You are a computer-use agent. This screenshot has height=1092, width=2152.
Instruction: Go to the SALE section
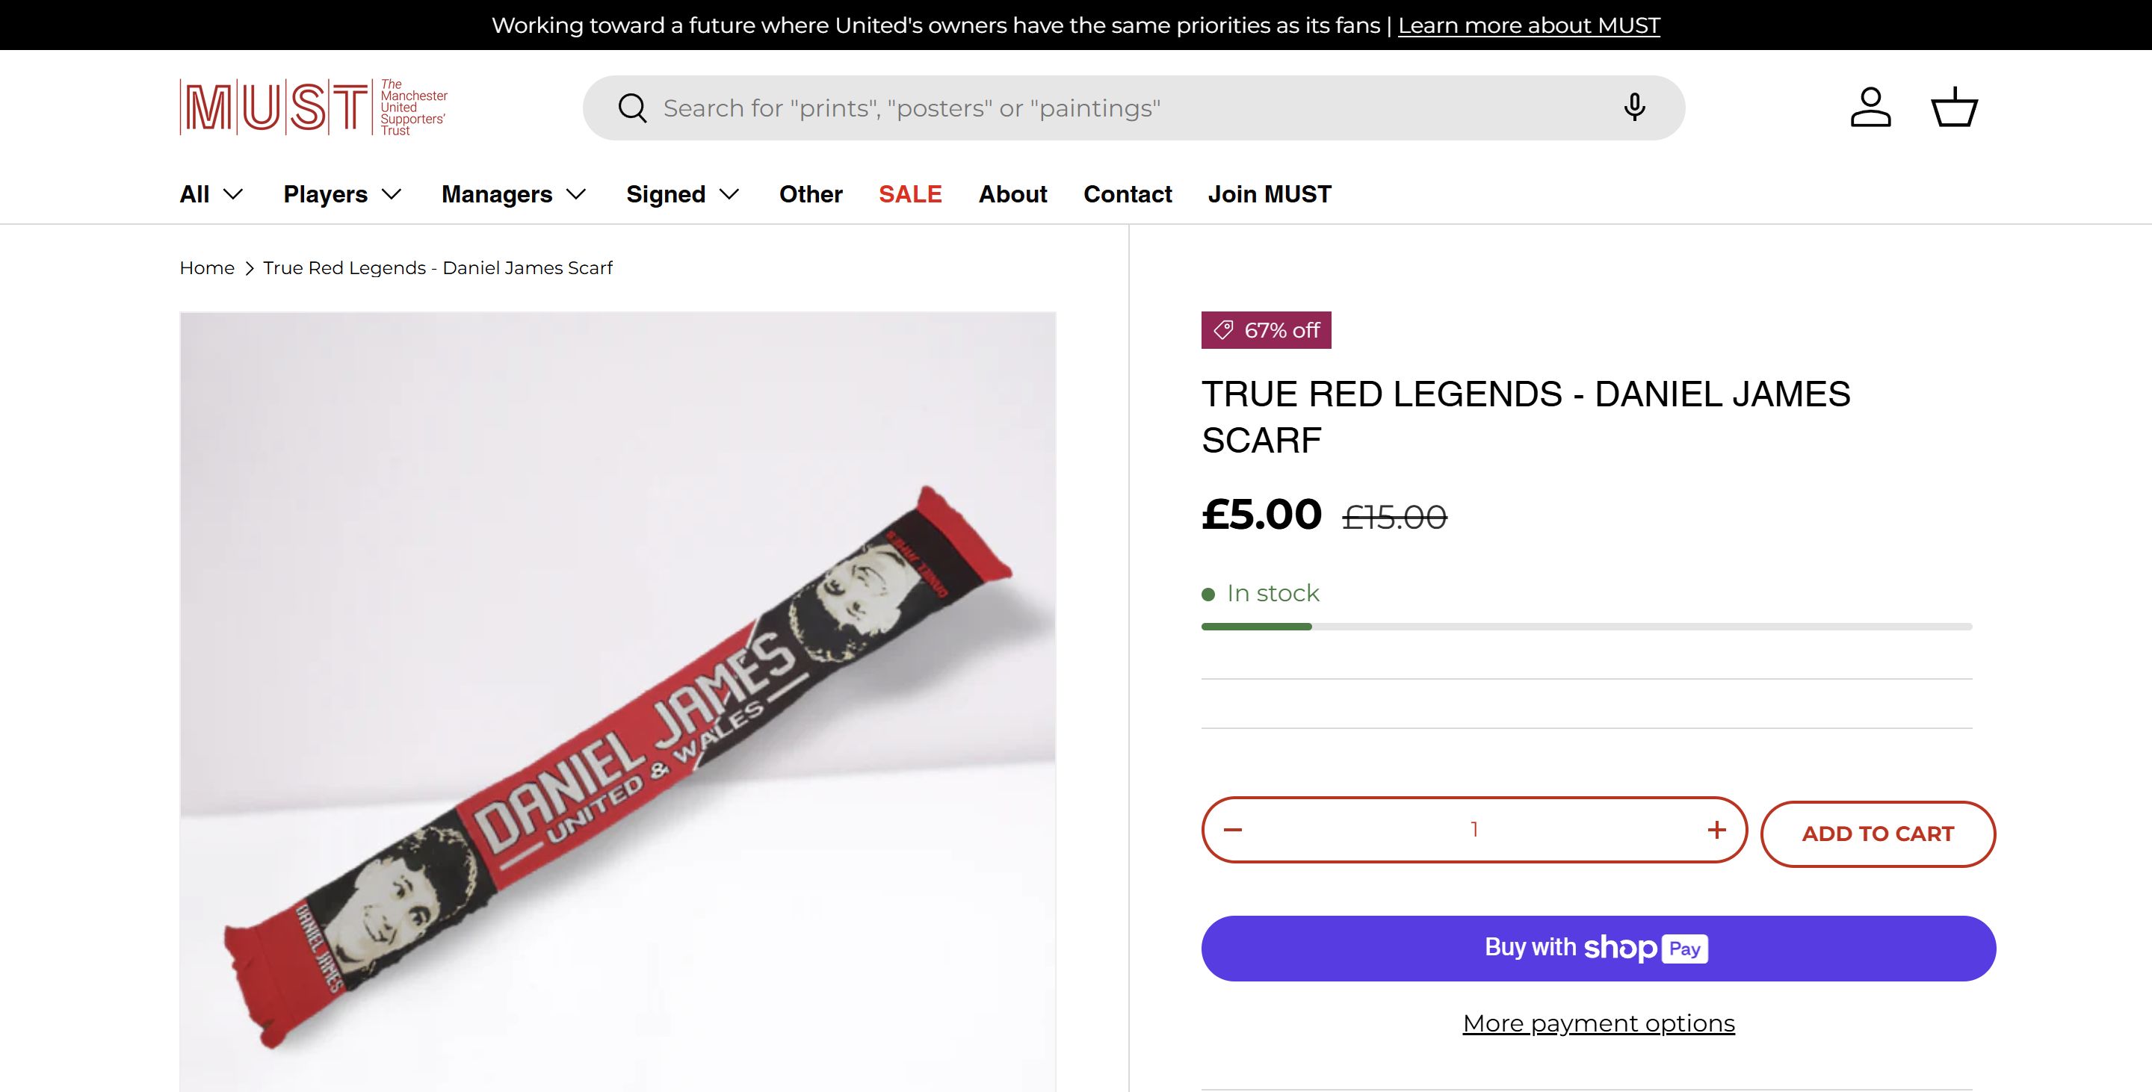point(910,194)
